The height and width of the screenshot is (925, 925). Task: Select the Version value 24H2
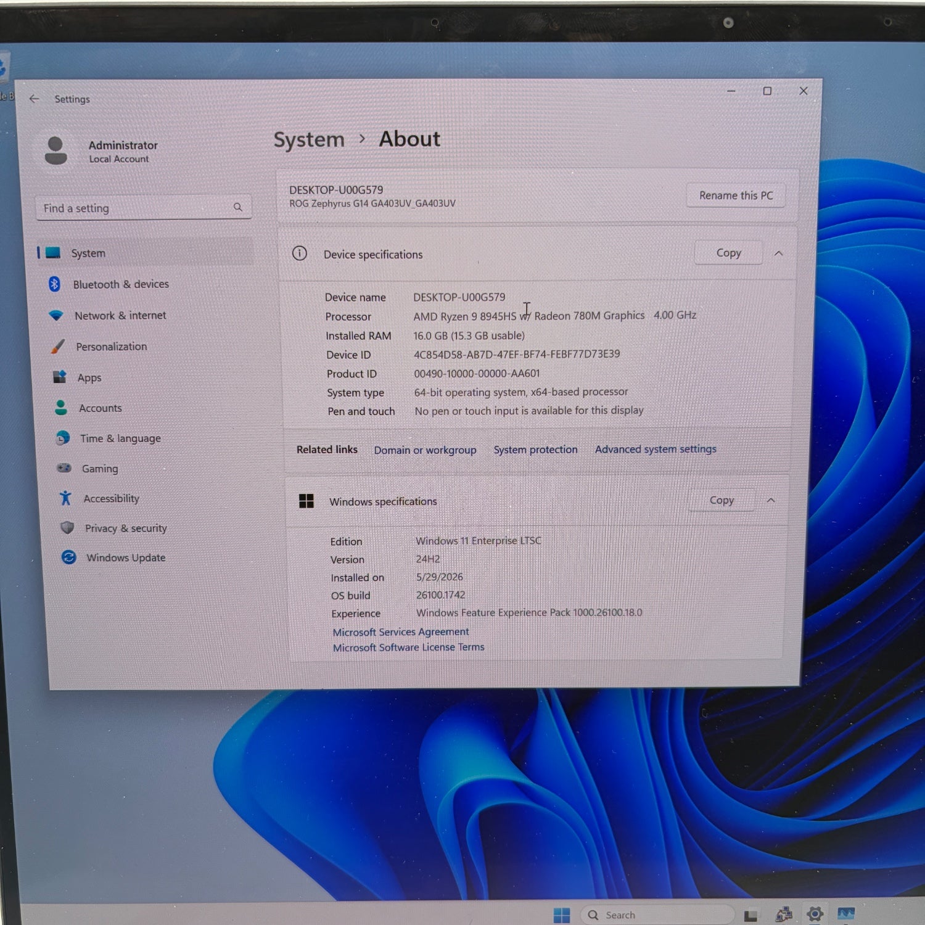click(x=428, y=559)
